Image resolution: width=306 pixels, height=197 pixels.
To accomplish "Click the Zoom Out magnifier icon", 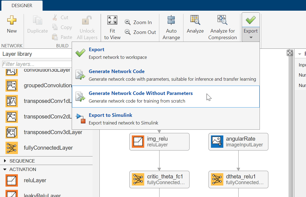I will [x=128, y=32].
